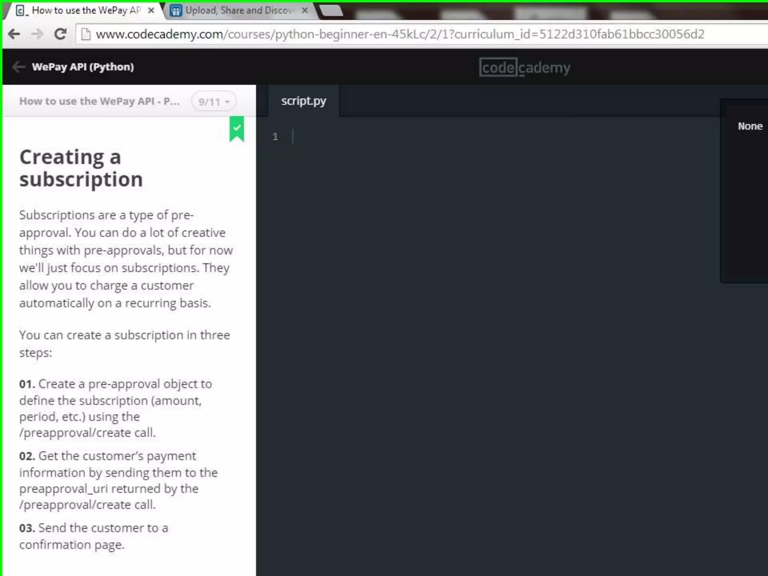Click the 'WePay API (Python)' course title
The image size is (768, 576).
click(x=83, y=67)
